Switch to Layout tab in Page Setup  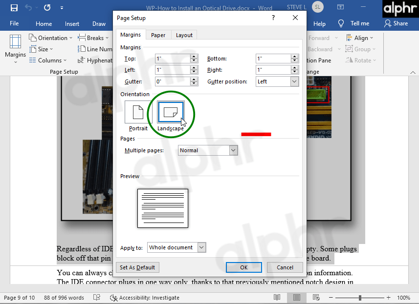point(184,35)
